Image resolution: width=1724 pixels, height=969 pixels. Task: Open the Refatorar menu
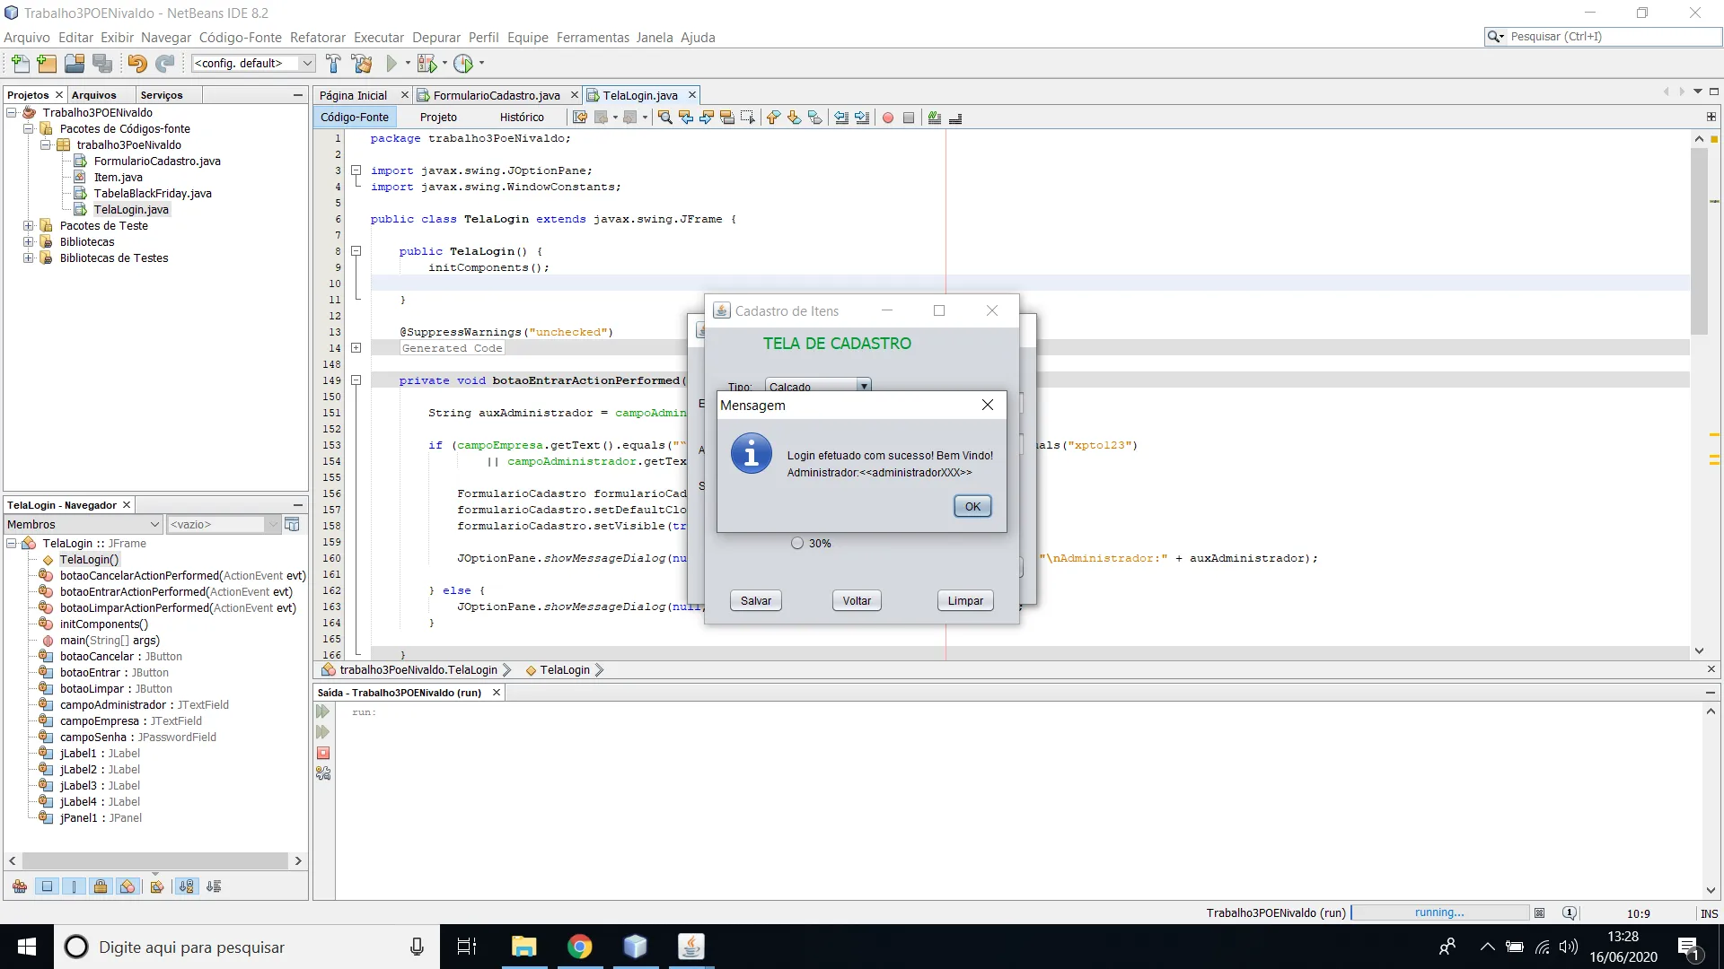317,37
